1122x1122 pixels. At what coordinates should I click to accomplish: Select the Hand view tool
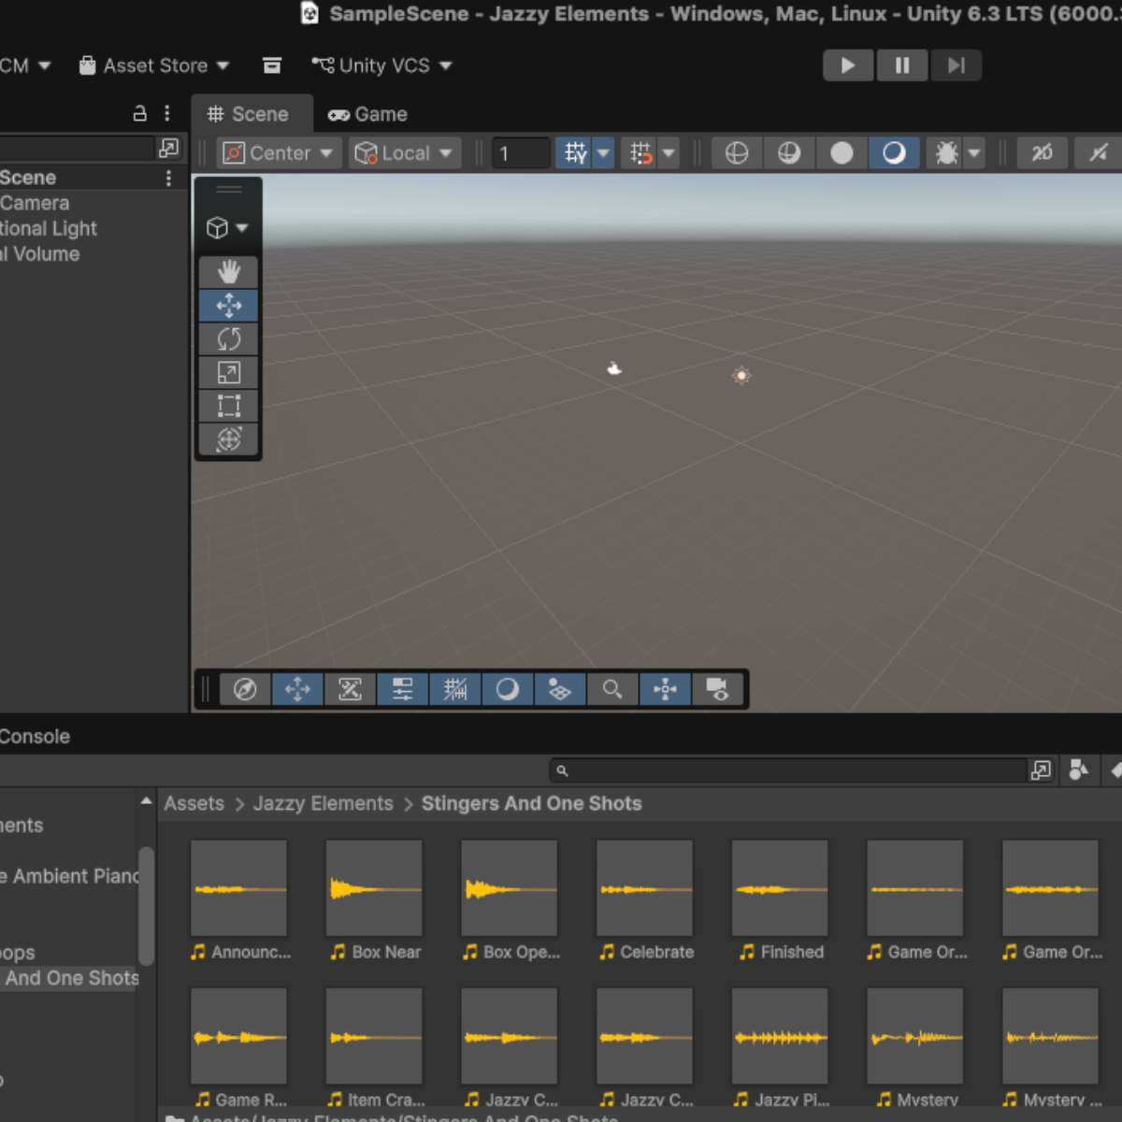[x=229, y=272]
